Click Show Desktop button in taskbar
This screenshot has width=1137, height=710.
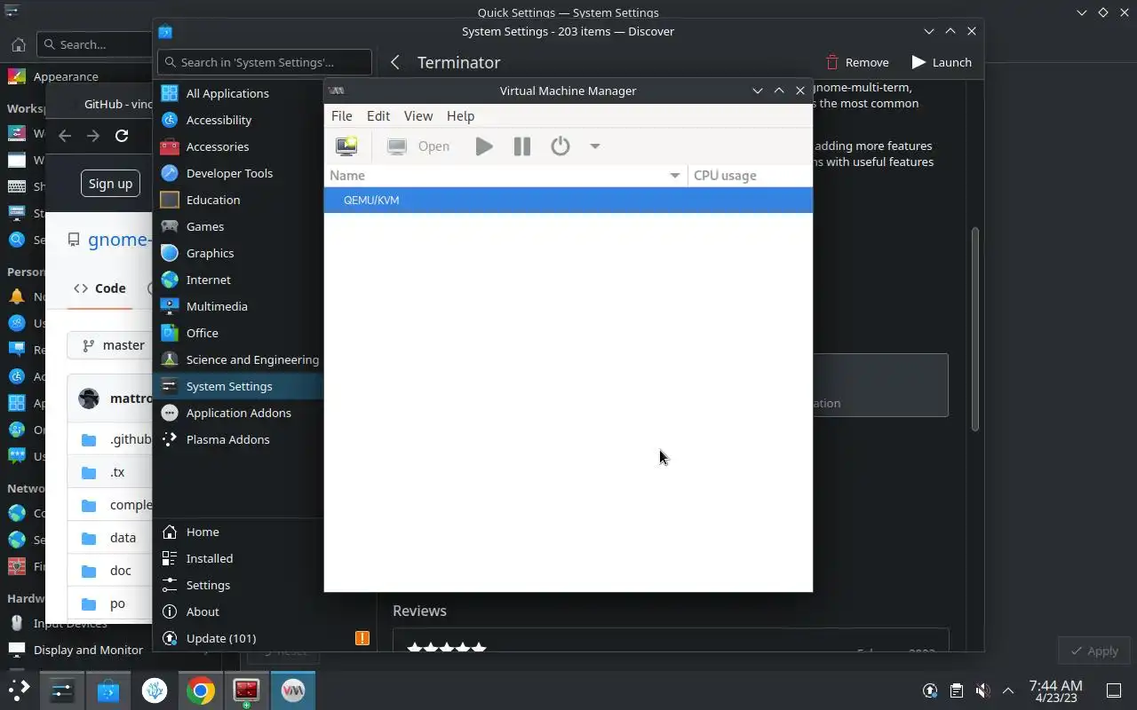point(1113,690)
